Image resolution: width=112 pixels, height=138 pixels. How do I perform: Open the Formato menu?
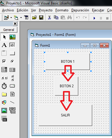tap(62, 10)
